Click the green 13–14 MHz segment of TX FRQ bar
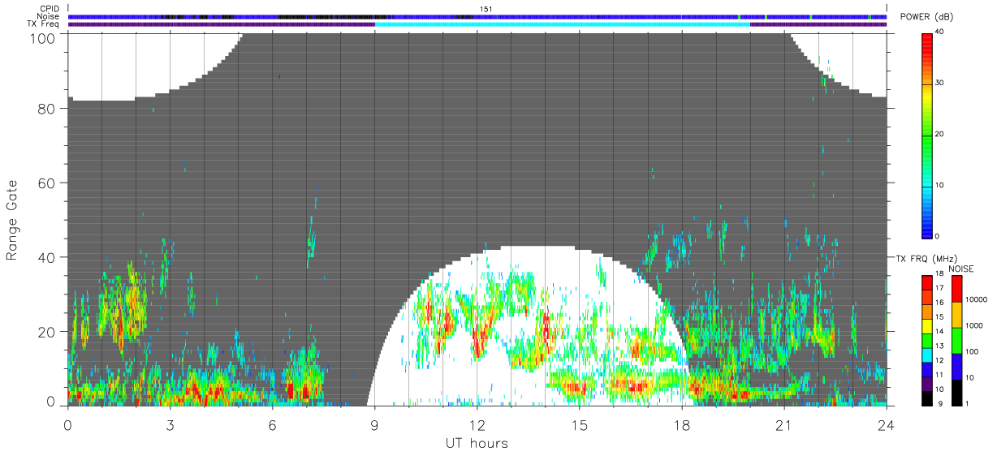 (x=927, y=341)
